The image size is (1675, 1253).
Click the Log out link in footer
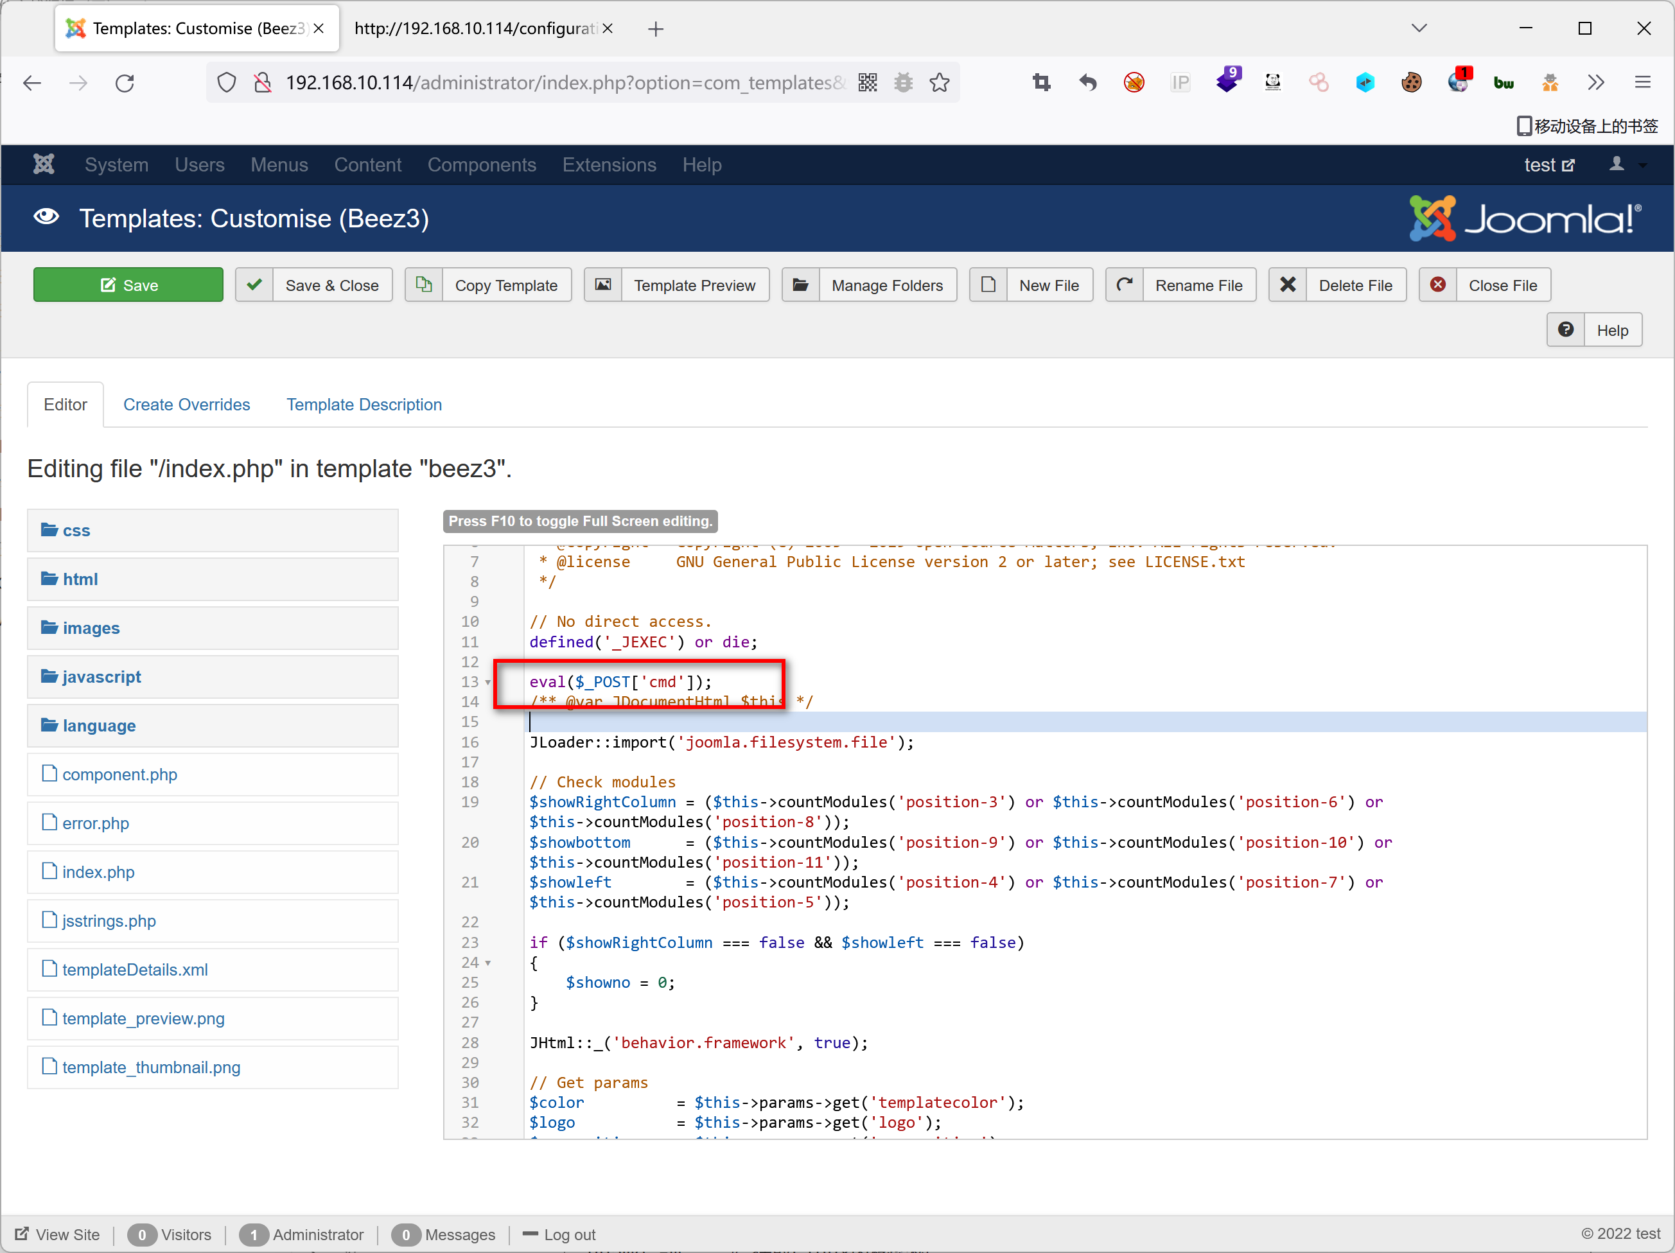click(568, 1234)
